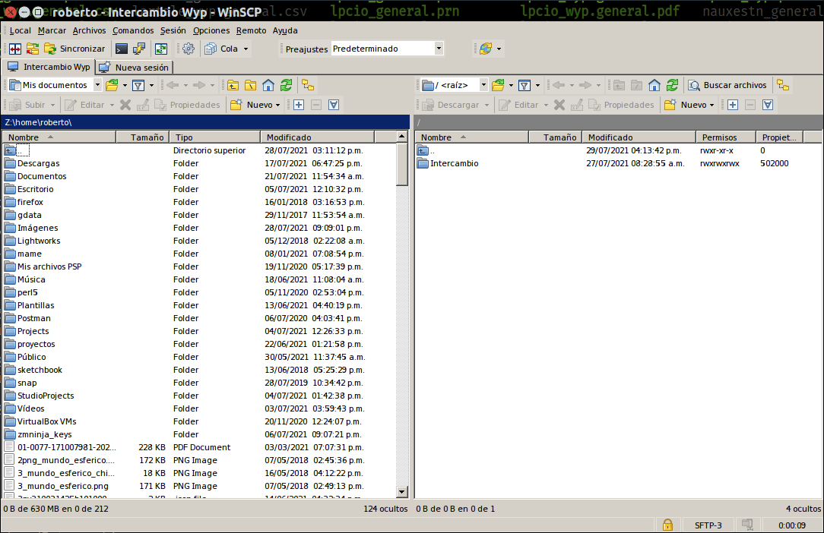Click the lock icon in status bar

(x=667, y=525)
